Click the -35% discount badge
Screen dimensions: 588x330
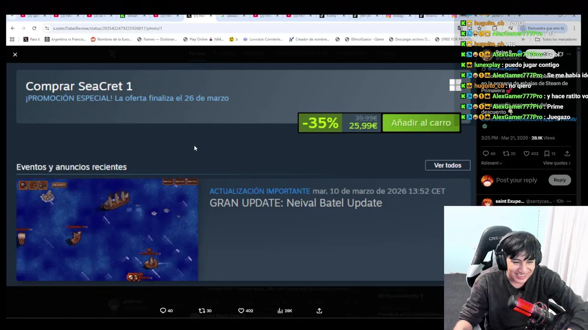point(320,123)
